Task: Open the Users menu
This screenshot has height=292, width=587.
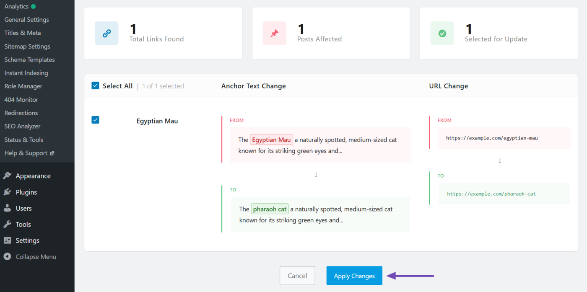Action: click(x=23, y=208)
